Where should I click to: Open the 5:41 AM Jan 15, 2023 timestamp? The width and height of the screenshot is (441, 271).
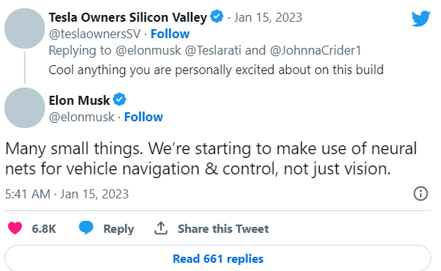click(67, 194)
